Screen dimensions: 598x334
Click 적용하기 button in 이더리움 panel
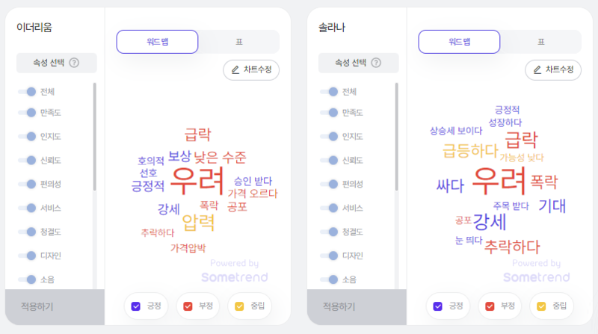pos(55,306)
